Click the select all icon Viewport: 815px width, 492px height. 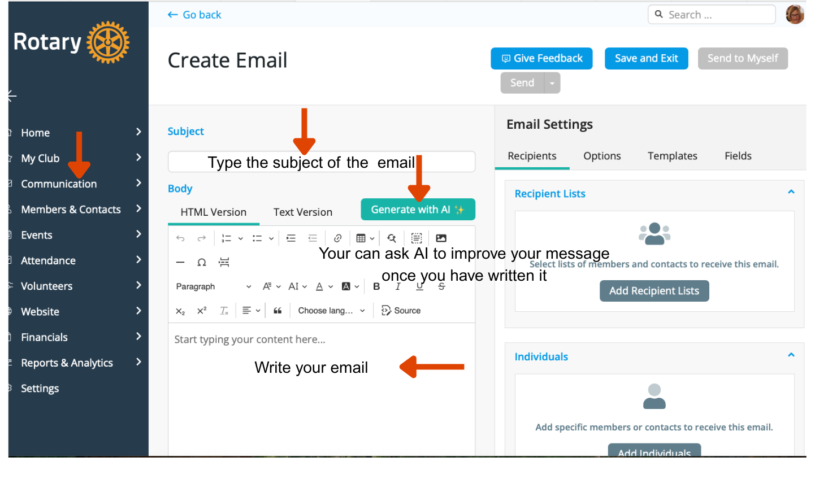[417, 238]
